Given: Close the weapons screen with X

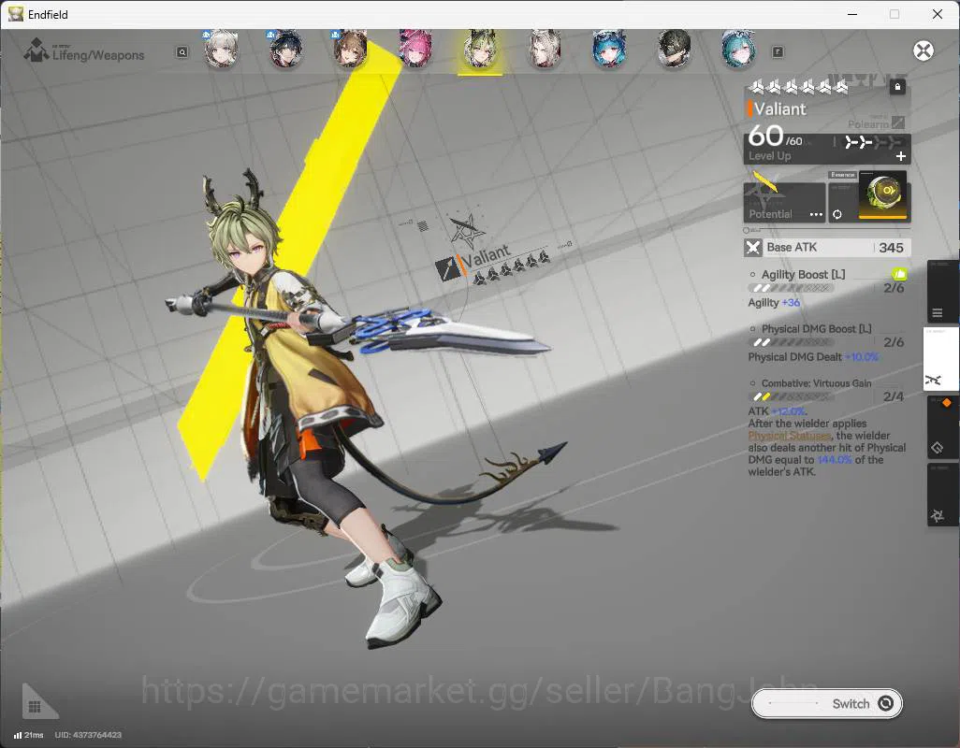Looking at the screenshot, I should (924, 50).
